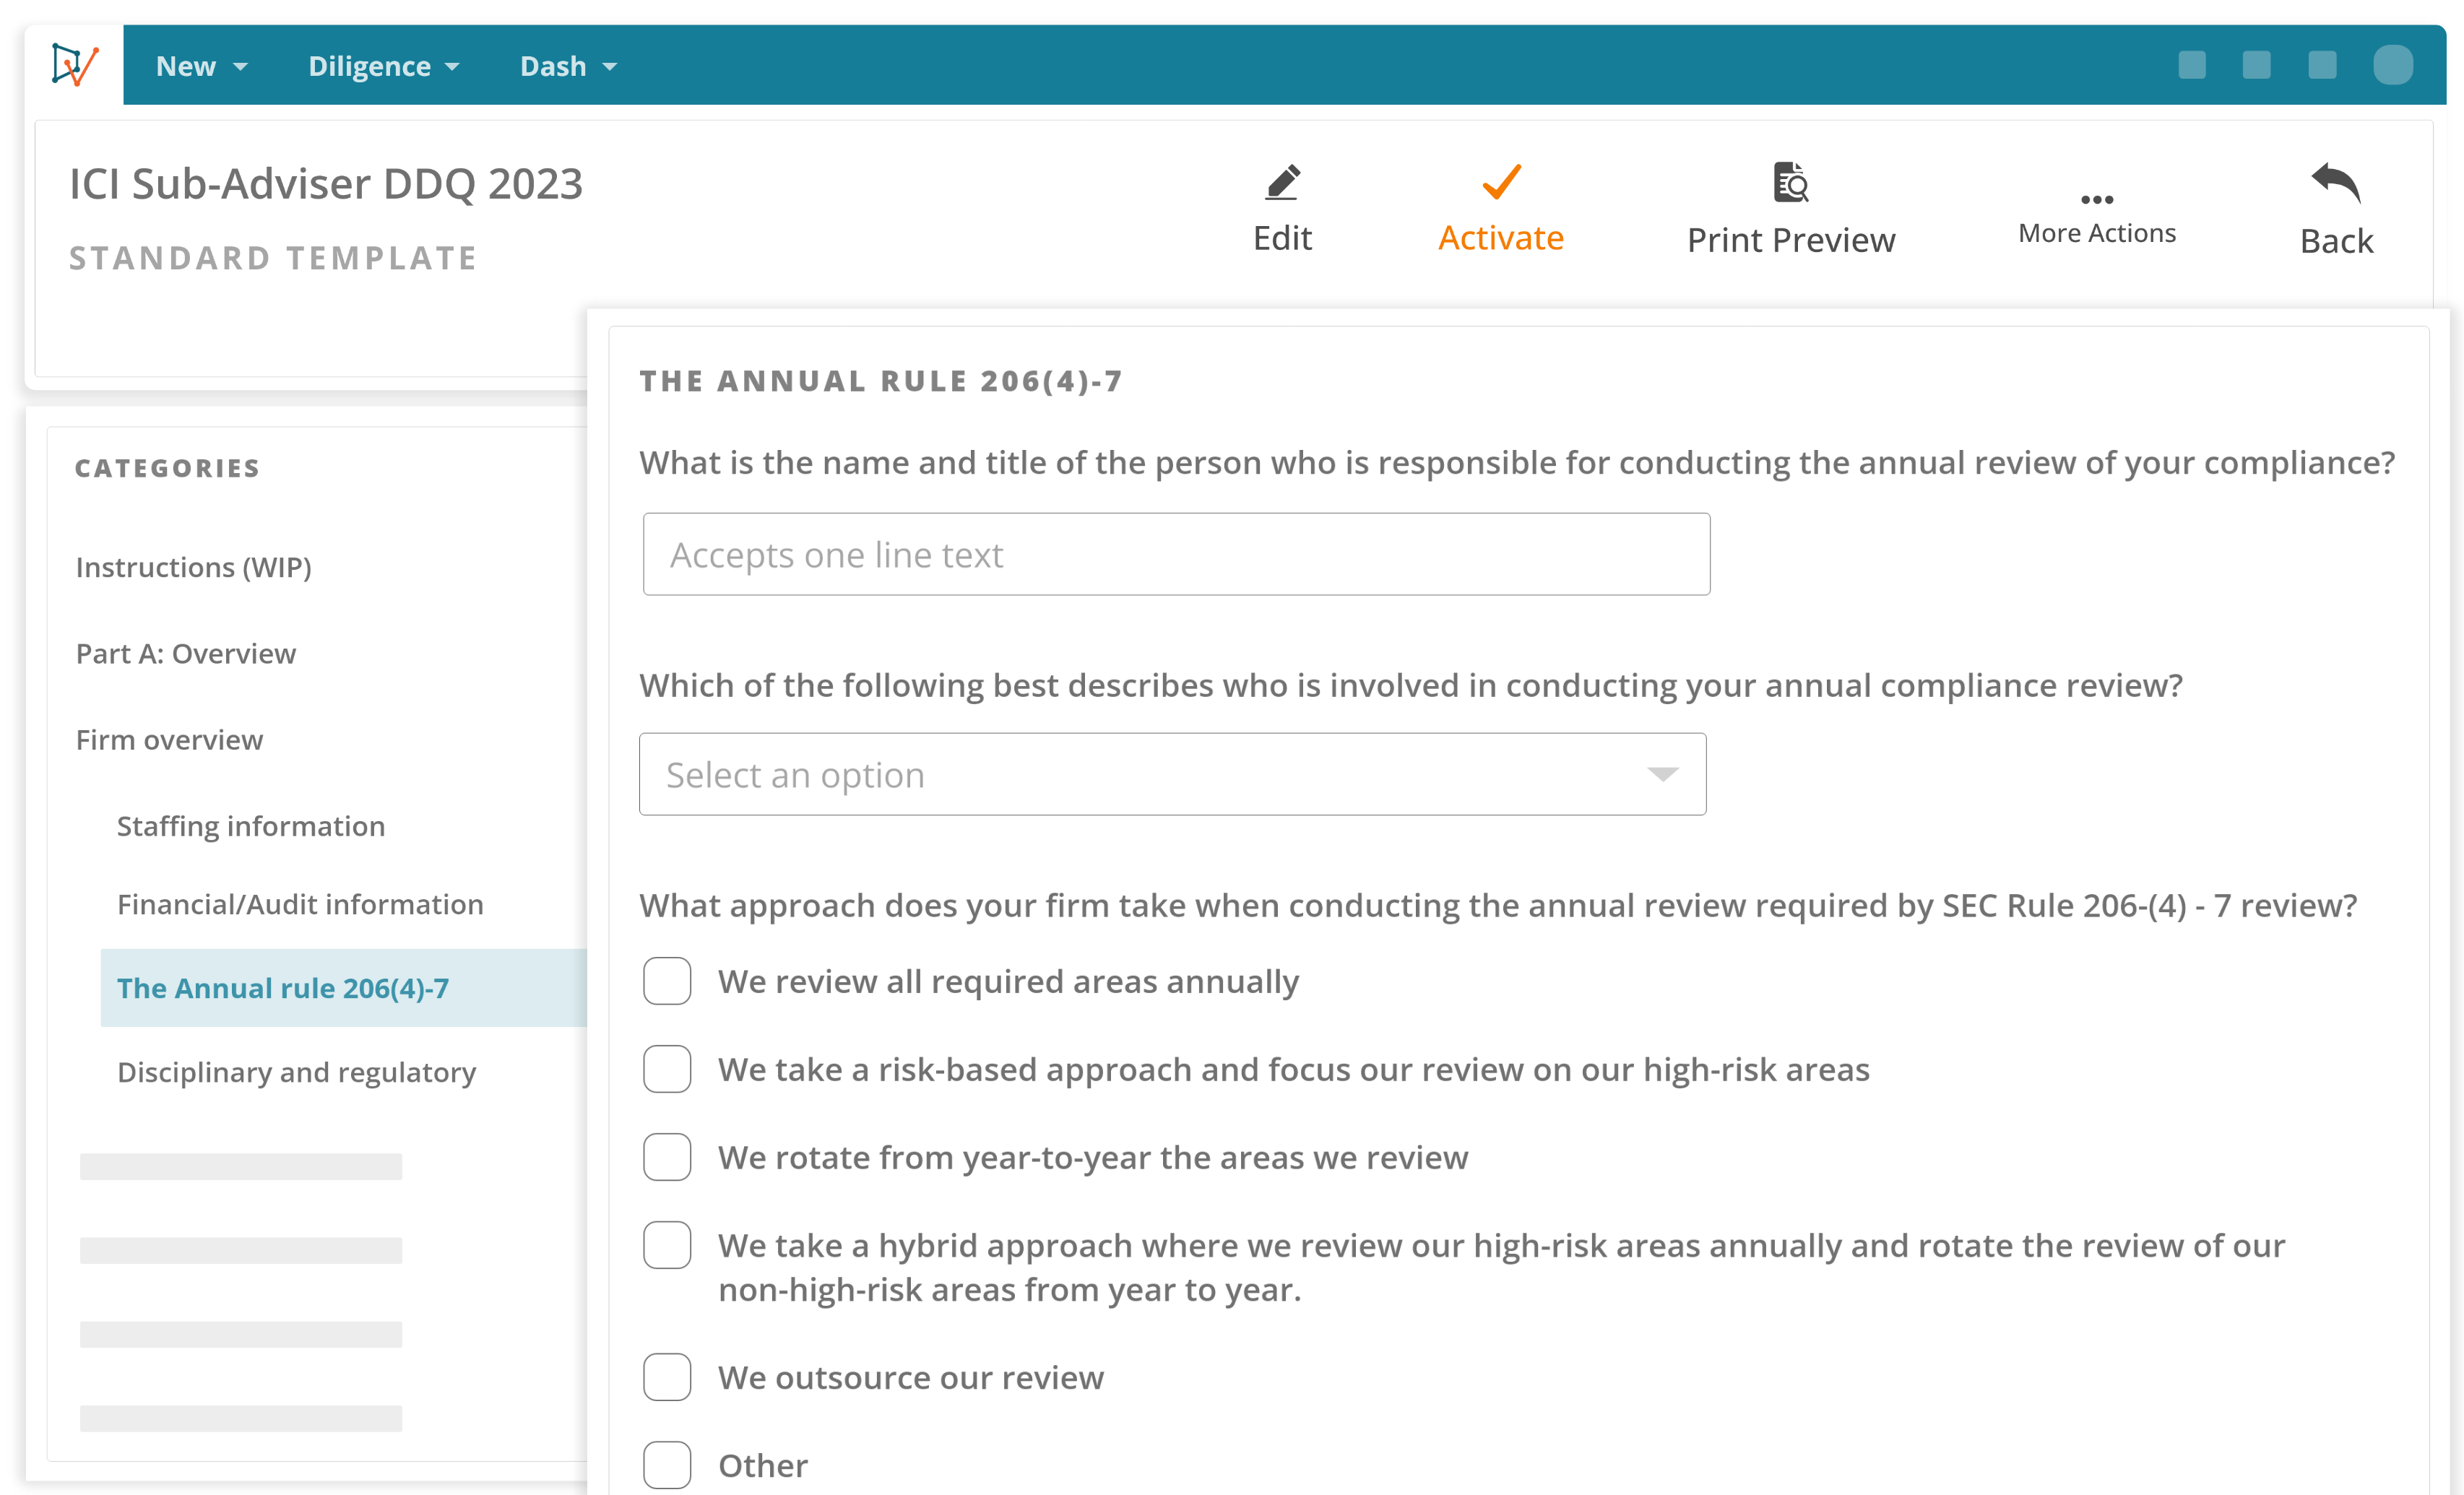This screenshot has width=2464, height=1495.
Task: Click the first square header icon
Action: pyautogui.click(x=2191, y=66)
